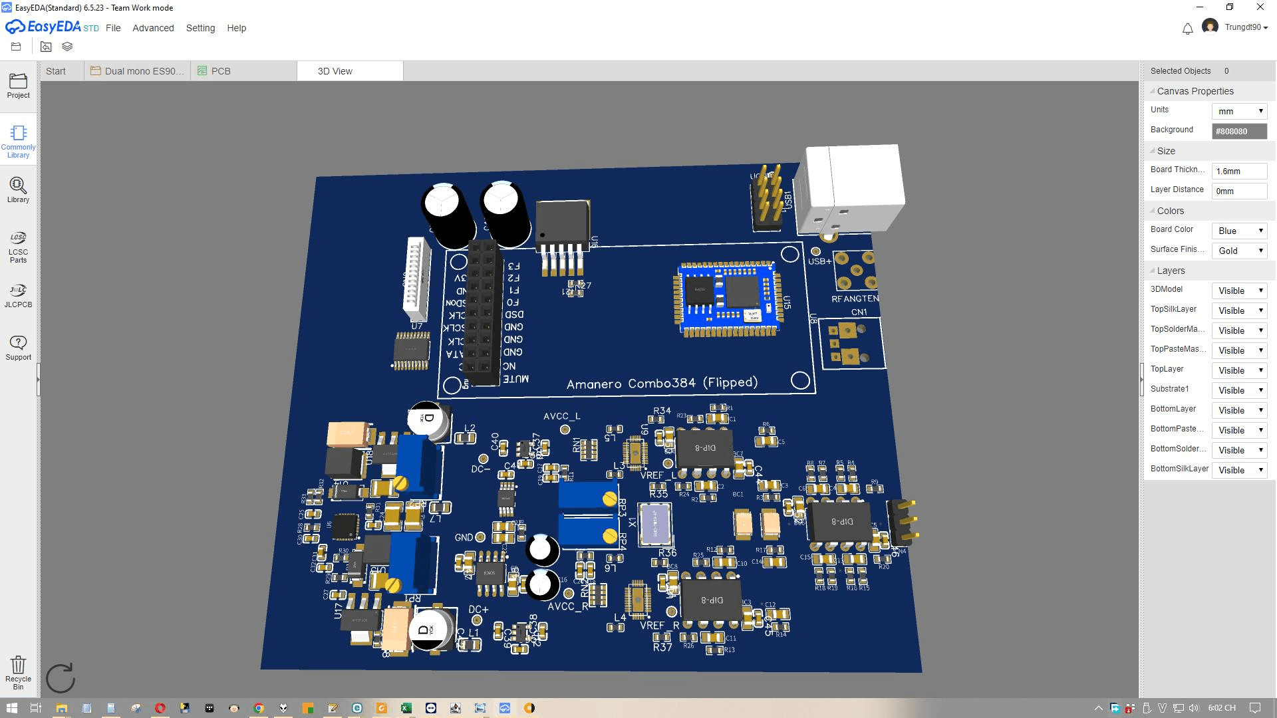Screen dimensions: 1277x718
Task: Toggle BottomPaste visibility dropdown
Action: point(1239,430)
